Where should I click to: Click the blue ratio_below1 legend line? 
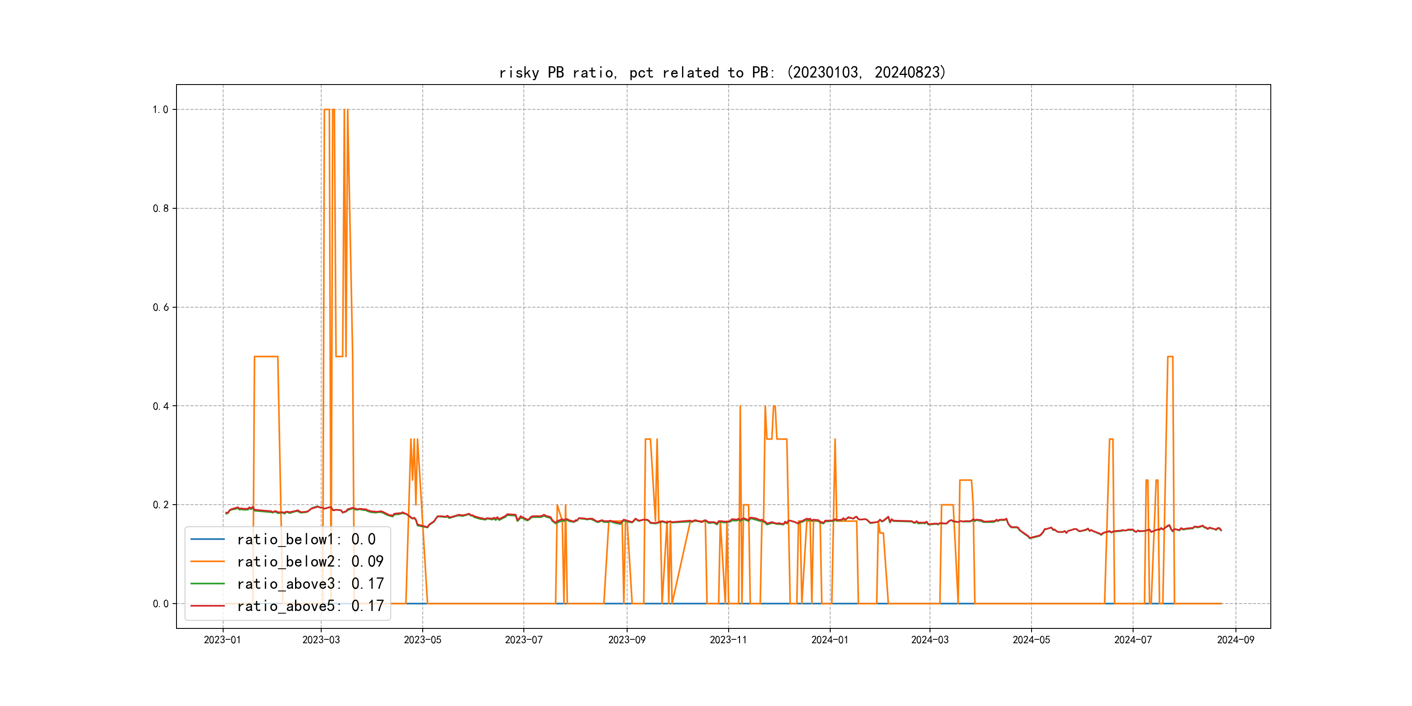207,540
